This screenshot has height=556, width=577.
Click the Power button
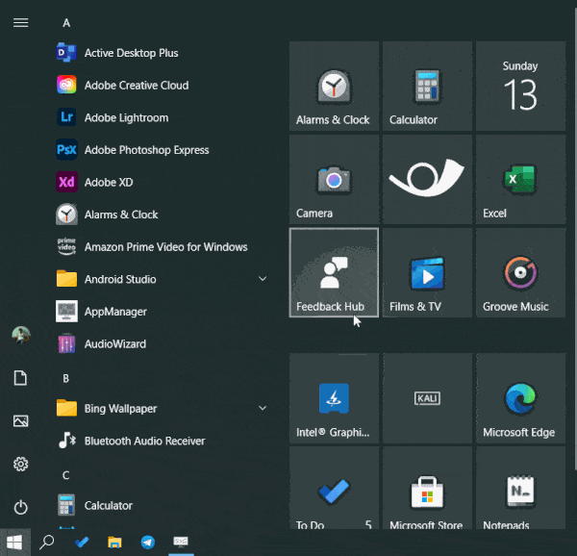point(20,508)
